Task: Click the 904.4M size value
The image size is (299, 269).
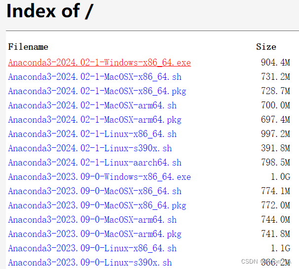Action: (275, 63)
